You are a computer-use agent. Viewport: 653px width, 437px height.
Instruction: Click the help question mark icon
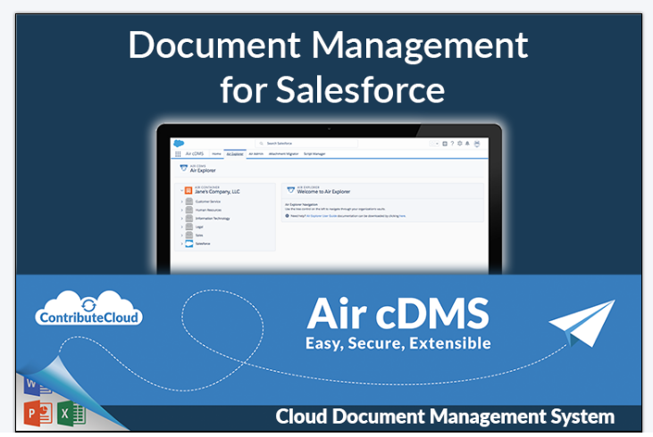(453, 143)
